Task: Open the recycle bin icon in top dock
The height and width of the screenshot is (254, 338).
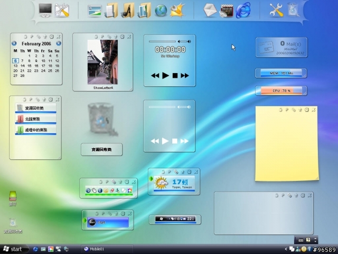Action: point(293,10)
